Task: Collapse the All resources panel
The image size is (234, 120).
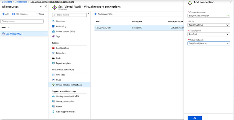Action: 41,6
